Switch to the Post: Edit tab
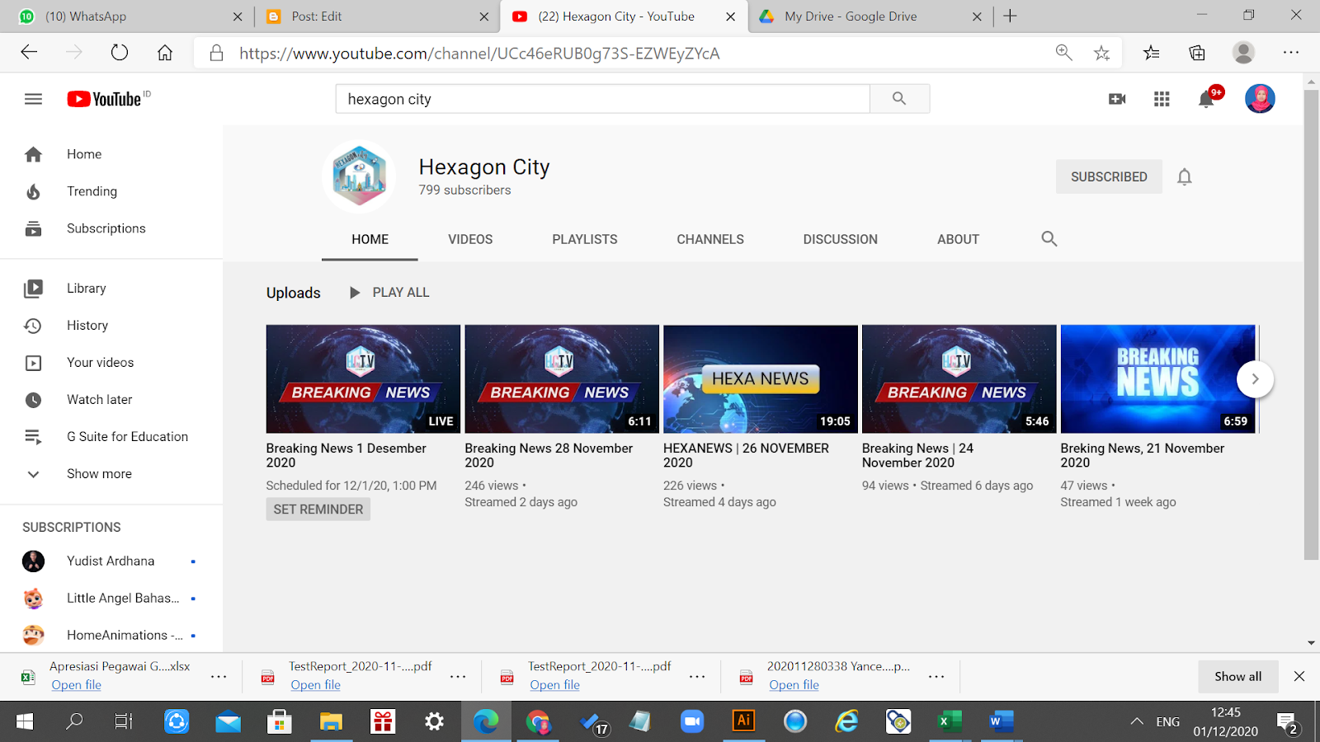 (x=375, y=16)
